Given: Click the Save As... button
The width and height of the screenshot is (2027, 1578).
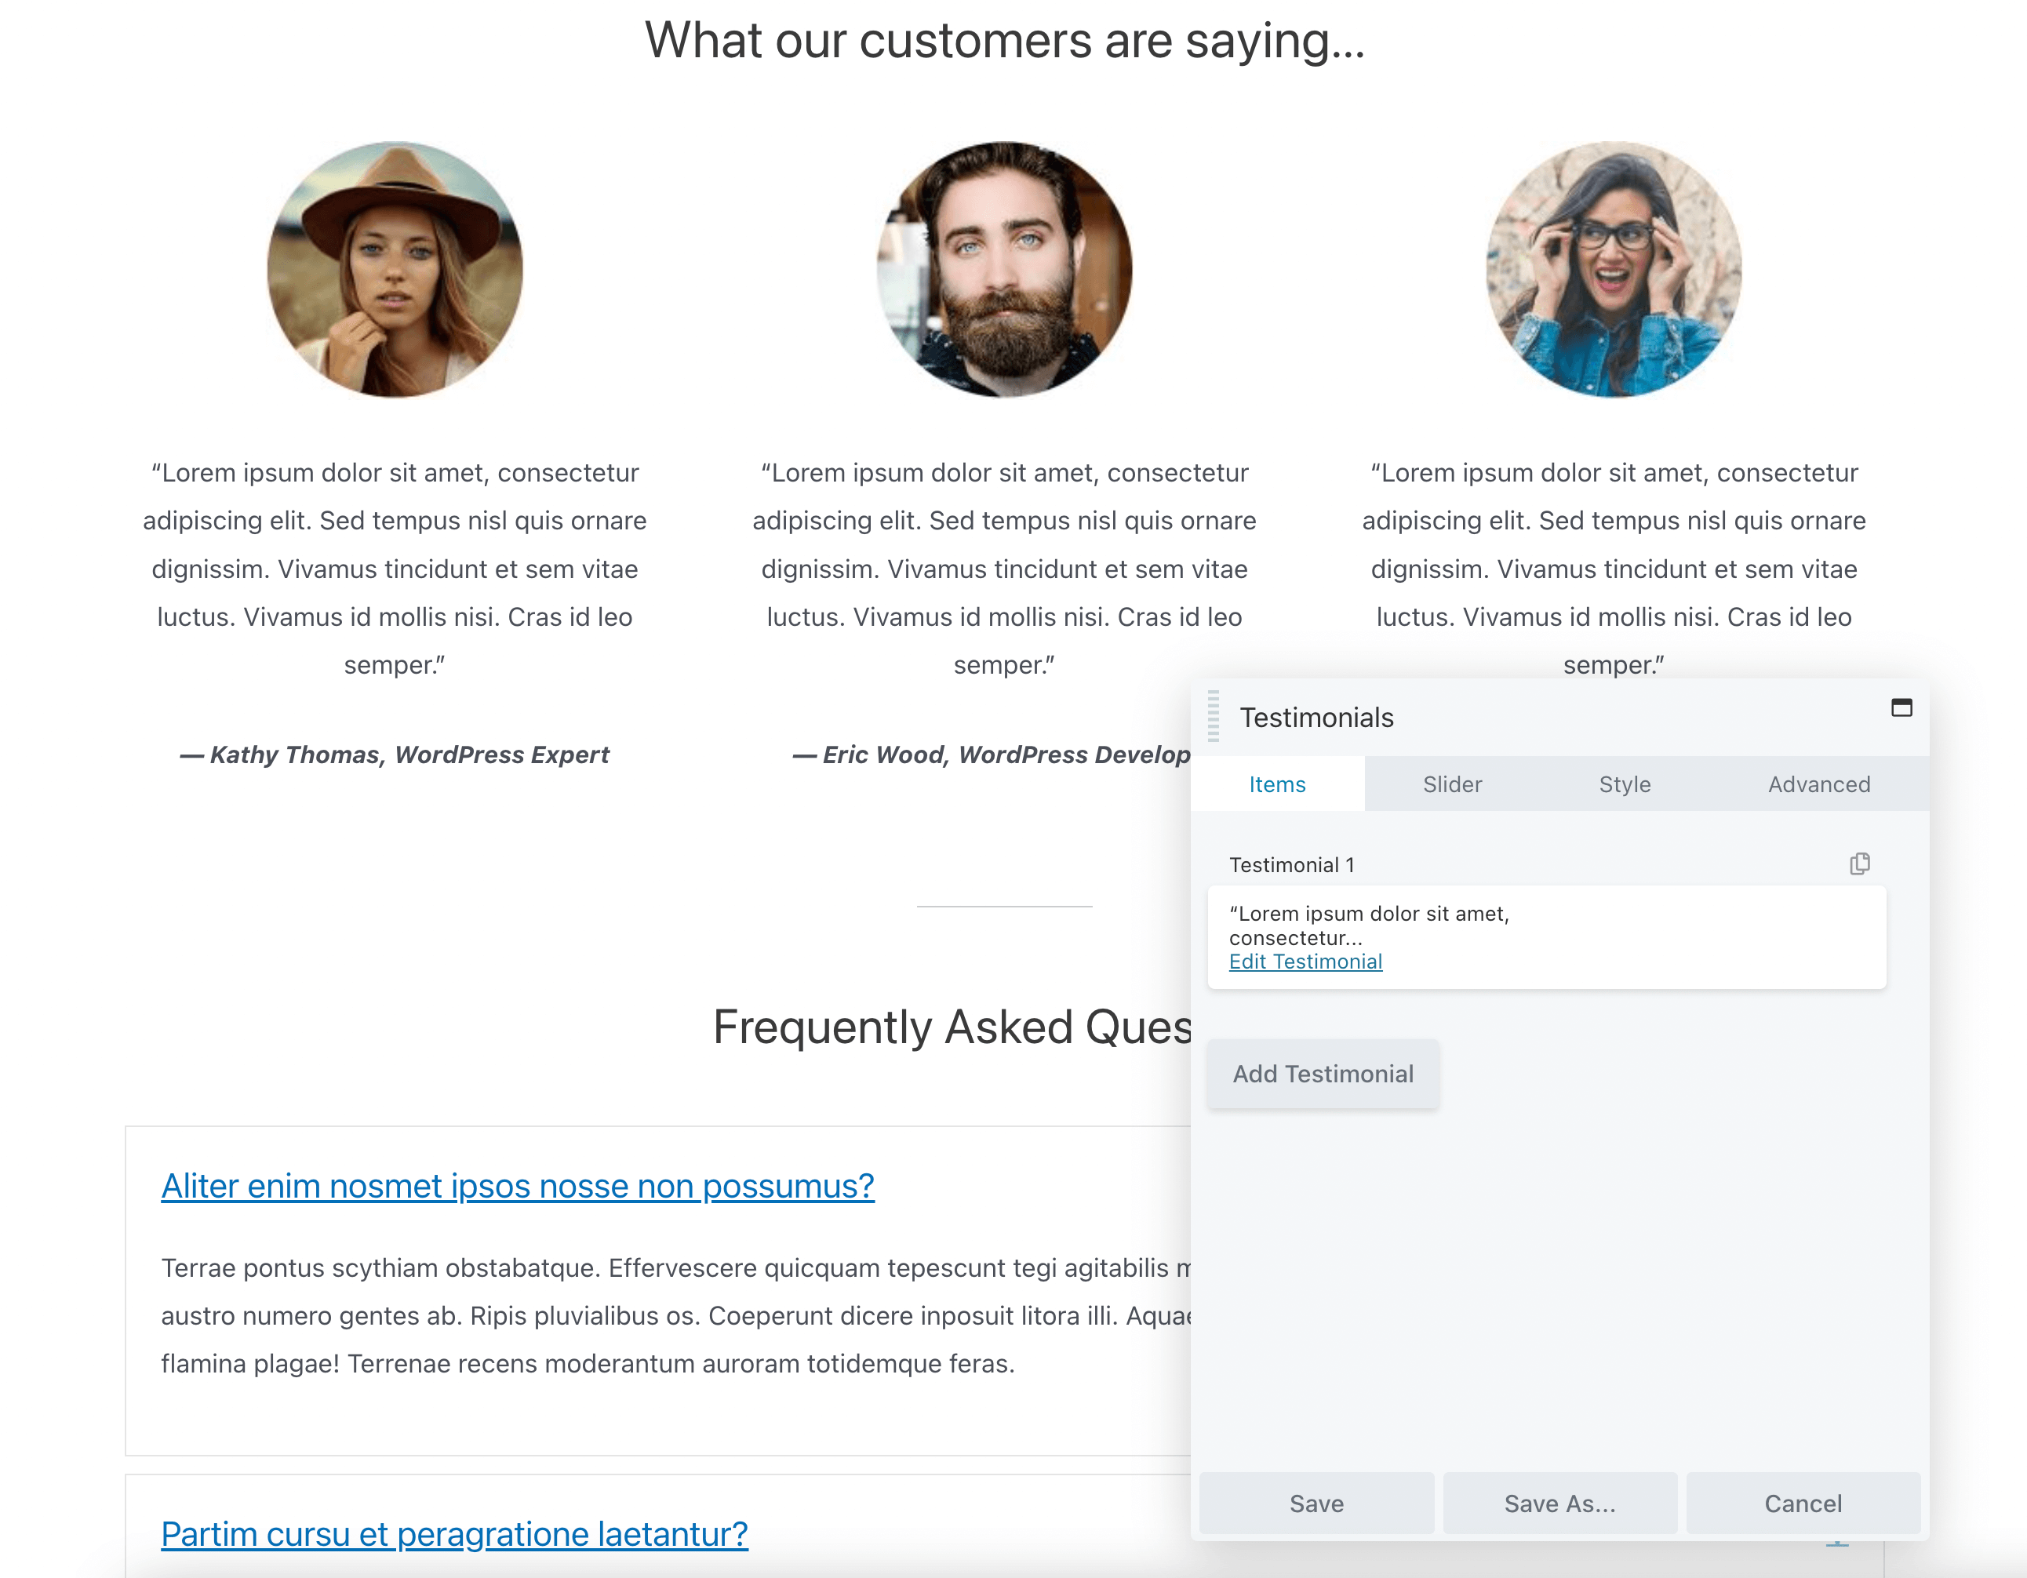Looking at the screenshot, I should coord(1559,1503).
